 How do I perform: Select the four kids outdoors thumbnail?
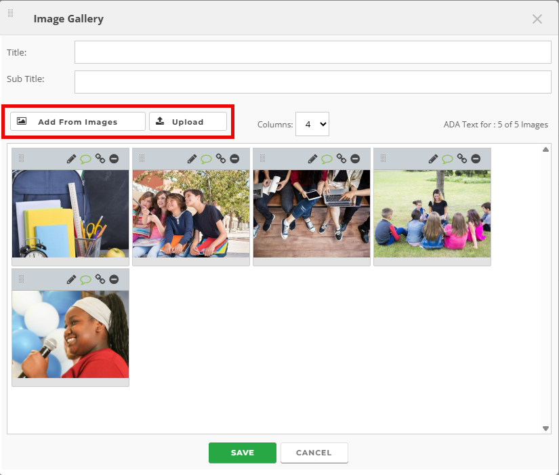pyautogui.click(x=191, y=213)
